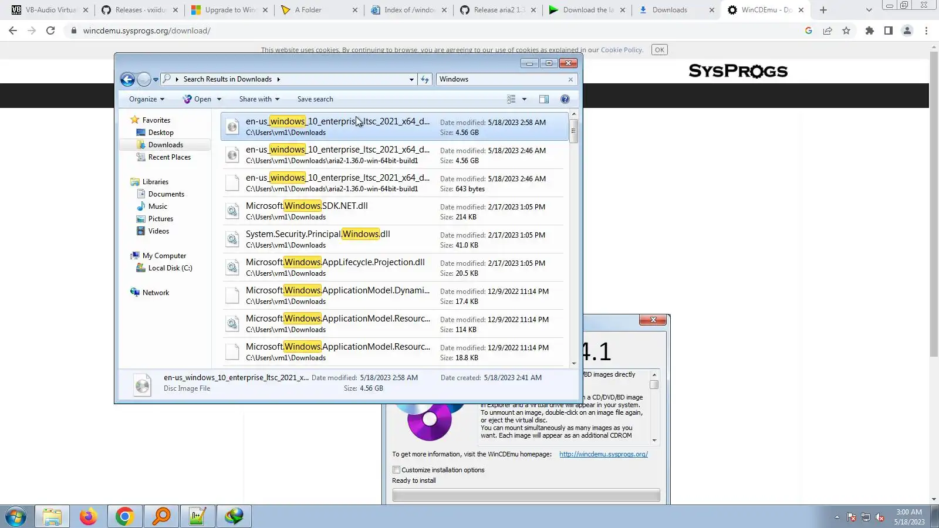Click the Explorer Back navigation button
Screen dimensions: 939x528
[127, 79]
